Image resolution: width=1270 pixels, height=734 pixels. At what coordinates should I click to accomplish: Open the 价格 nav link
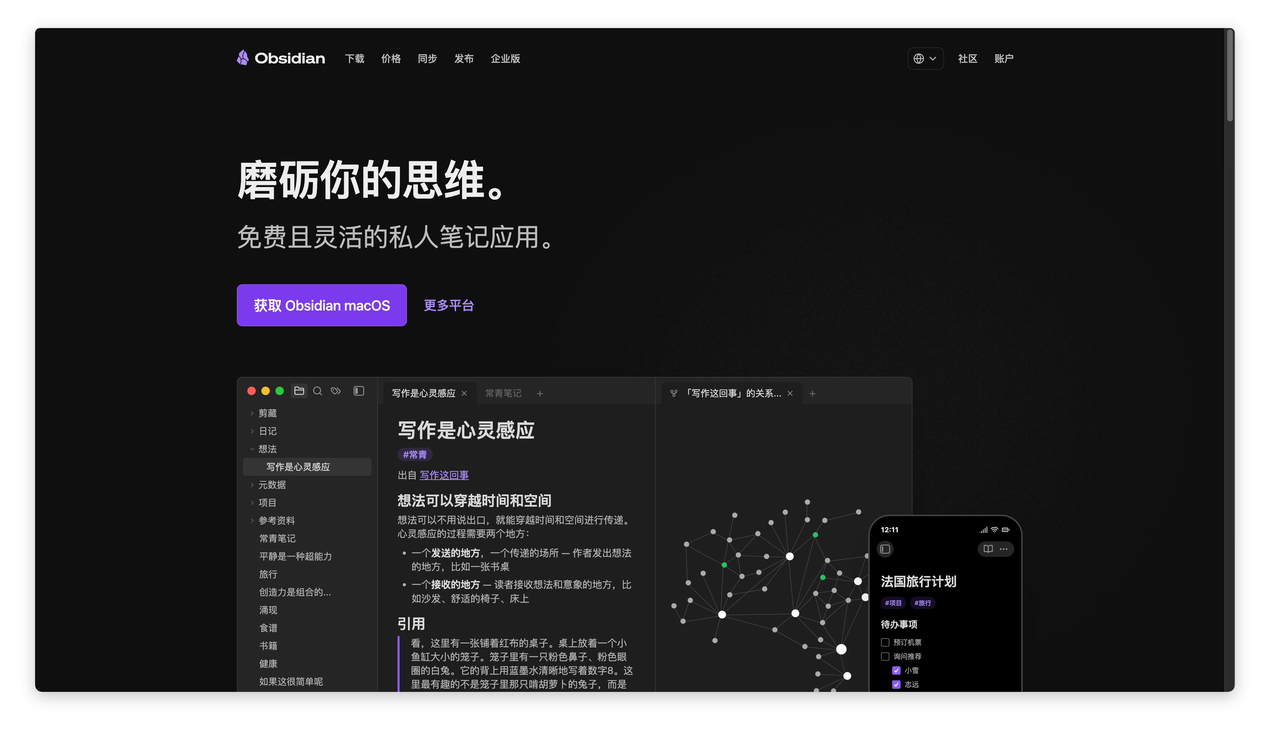click(x=390, y=59)
